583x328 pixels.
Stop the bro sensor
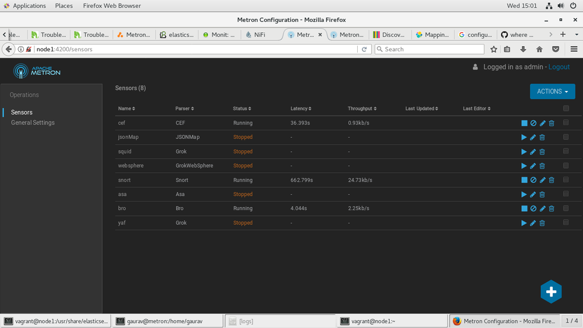(x=524, y=208)
